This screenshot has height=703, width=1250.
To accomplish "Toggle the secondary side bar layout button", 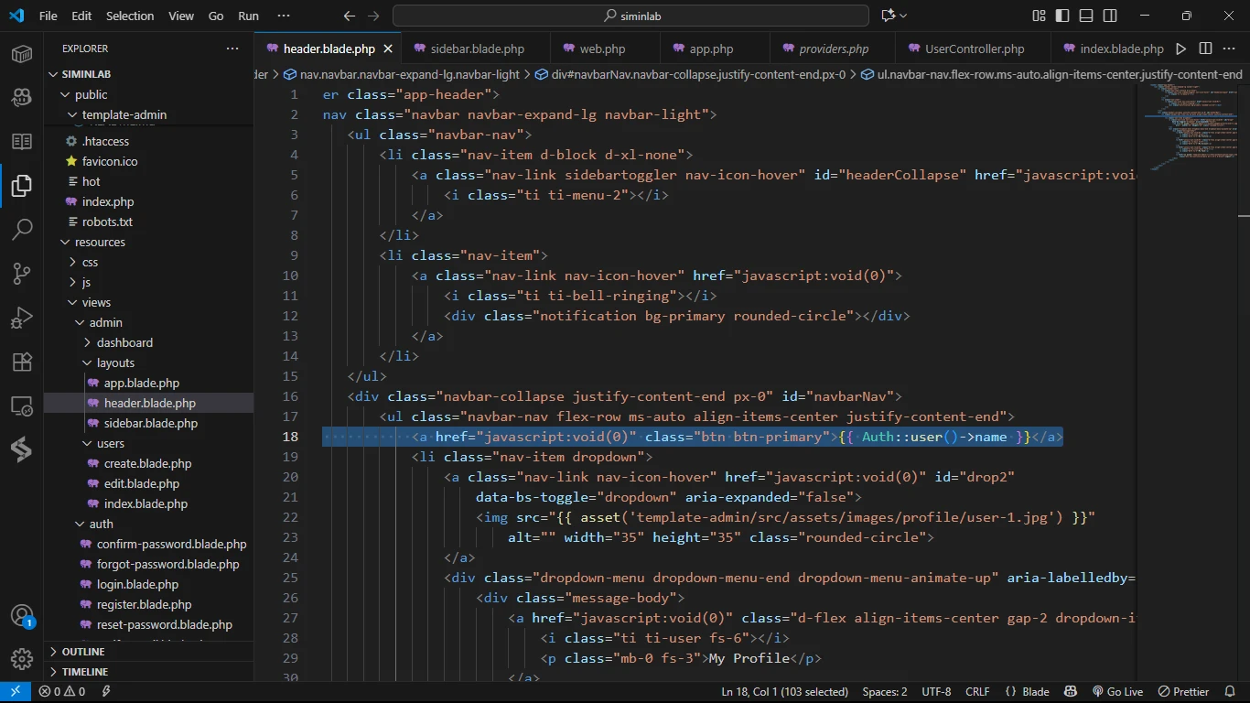I will (1108, 16).
